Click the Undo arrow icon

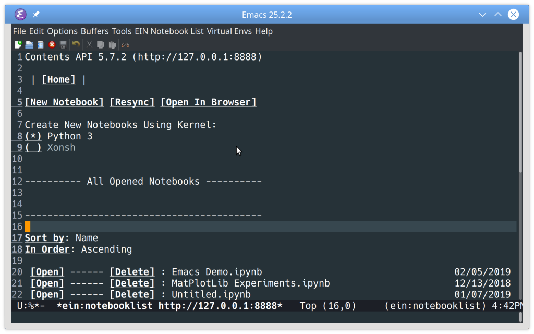(x=76, y=44)
